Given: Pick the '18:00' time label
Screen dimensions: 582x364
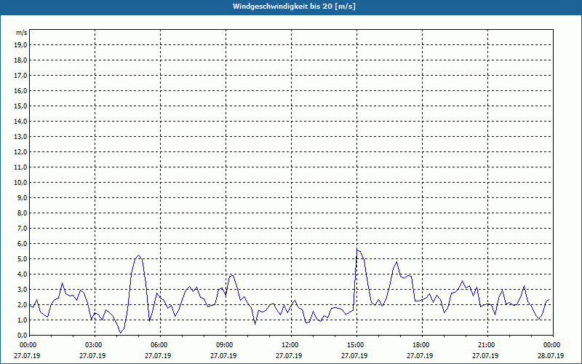Looking at the screenshot, I should point(422,345).
